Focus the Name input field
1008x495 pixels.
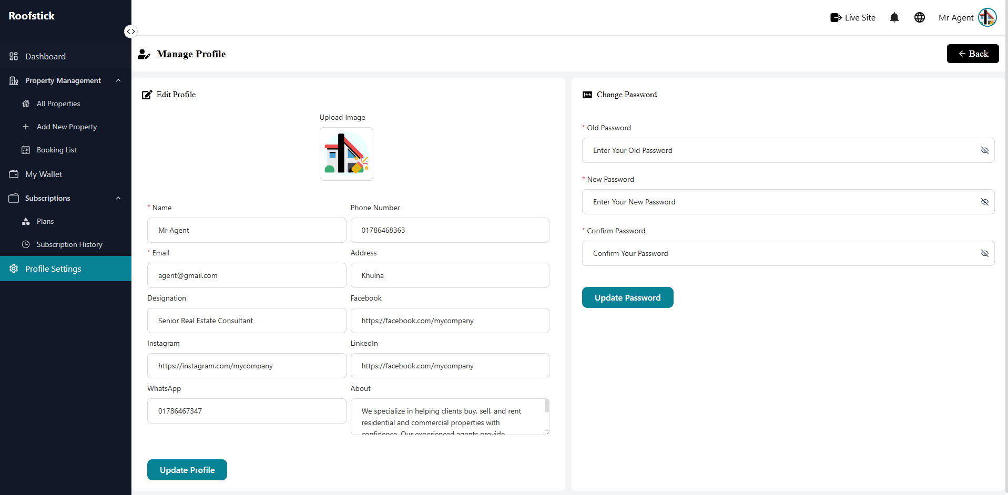click(x=247, y=230)
